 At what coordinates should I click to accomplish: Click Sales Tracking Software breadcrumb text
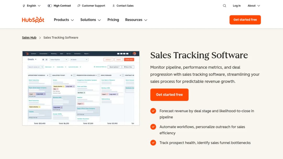(61, 38)
